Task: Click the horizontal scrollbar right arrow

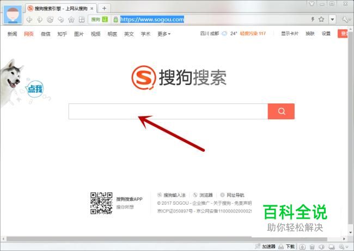Action: (344, 239)
